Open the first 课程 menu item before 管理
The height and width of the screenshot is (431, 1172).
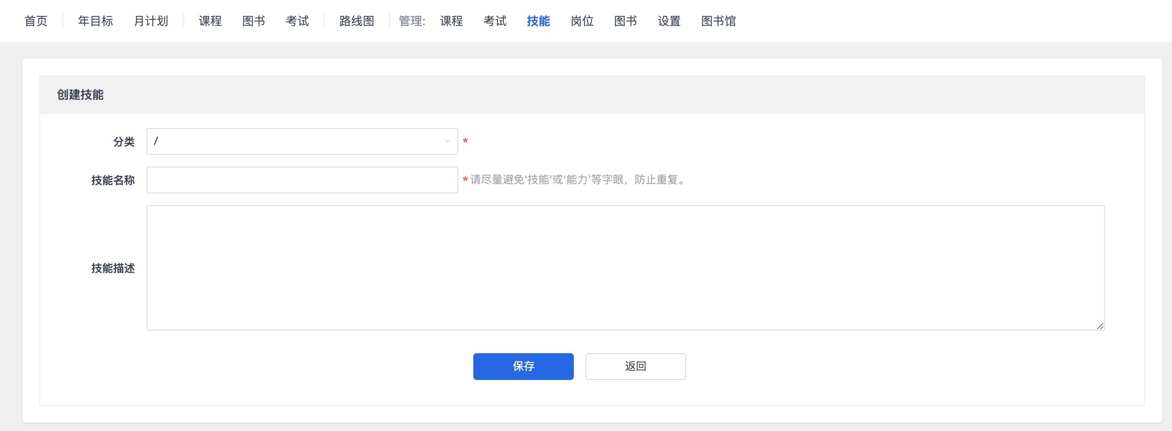point(210,21)
